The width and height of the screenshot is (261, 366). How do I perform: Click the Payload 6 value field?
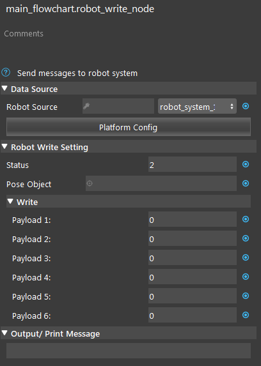[x=193, y=315]
